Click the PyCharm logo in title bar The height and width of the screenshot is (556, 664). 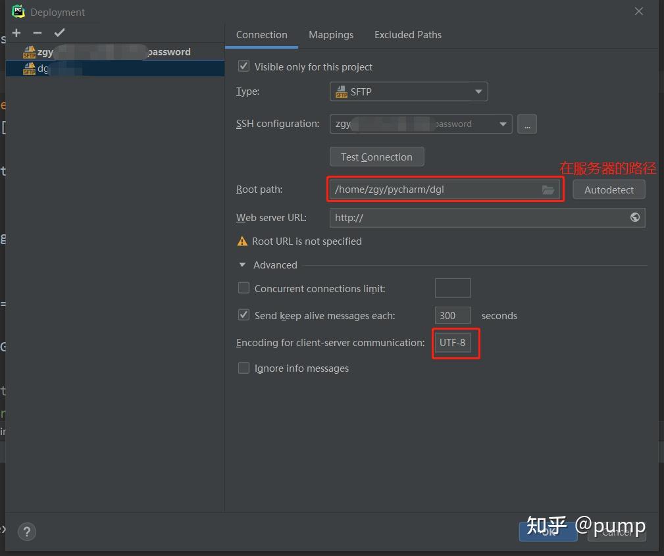pos(18,11)
